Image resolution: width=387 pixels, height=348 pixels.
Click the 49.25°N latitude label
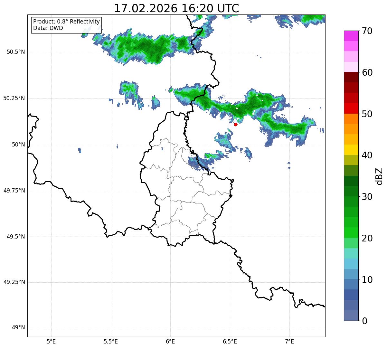click(x=14, y=282)
